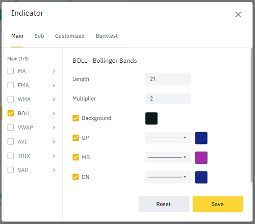Open the Background black color swatch
Viewport: 255px width, 224px height.
[151, 118]
